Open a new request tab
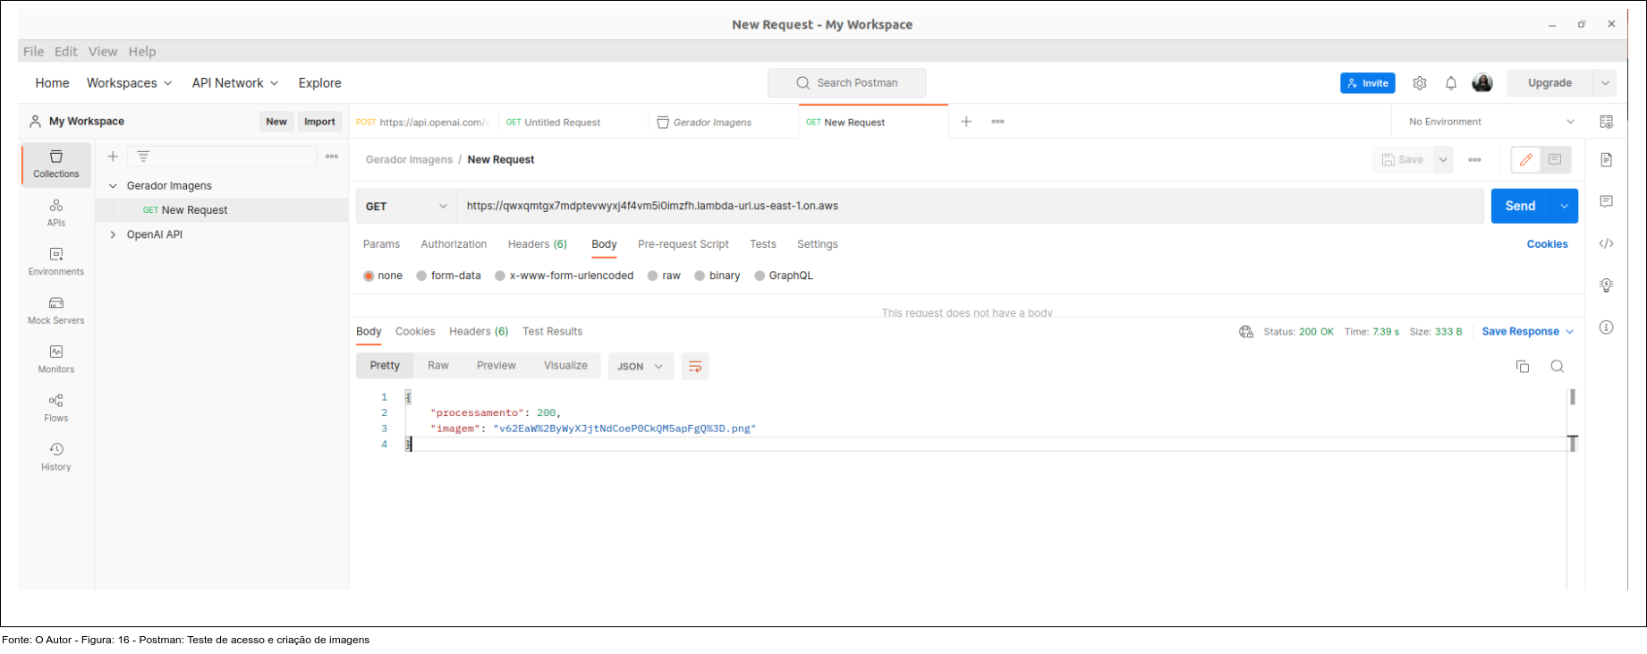1647x654 pixels. (966, 122)
